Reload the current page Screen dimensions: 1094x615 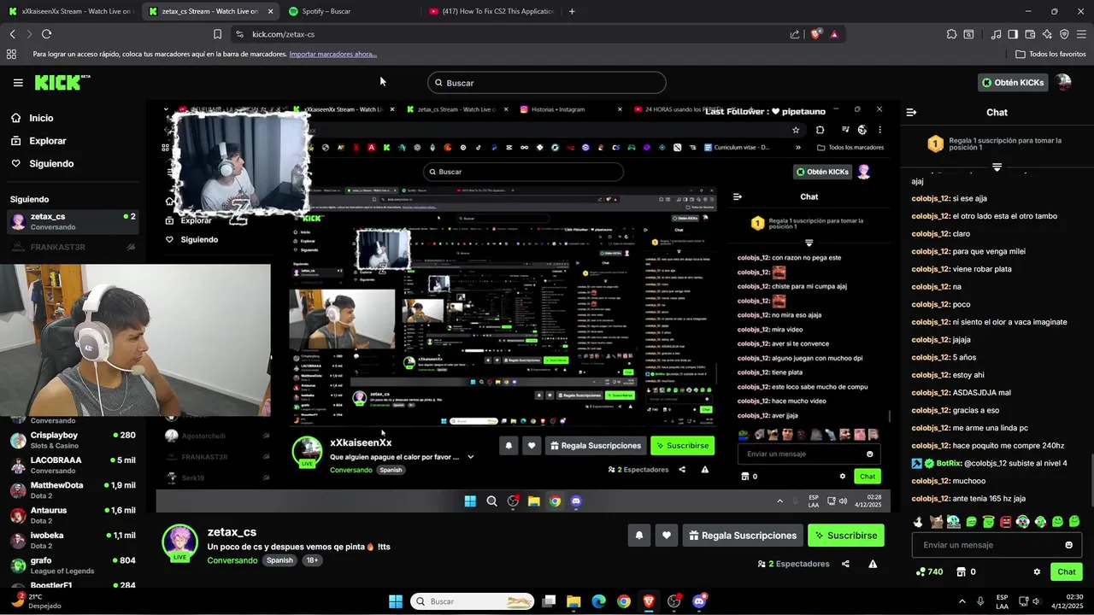46,34
